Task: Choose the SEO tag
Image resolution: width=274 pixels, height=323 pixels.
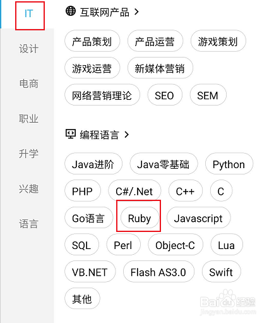Action: (x=164, y=95)
